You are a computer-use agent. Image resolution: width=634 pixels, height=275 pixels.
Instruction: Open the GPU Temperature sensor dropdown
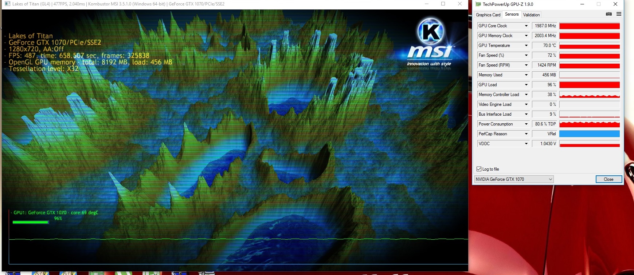526,45
